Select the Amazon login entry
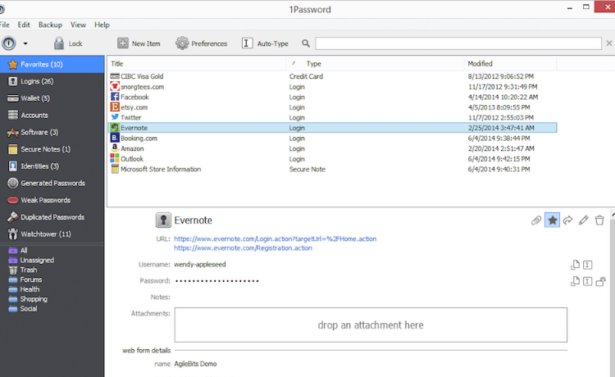Image resolution: width=615 pixels, height=377 pixels. tap(333, 148)
